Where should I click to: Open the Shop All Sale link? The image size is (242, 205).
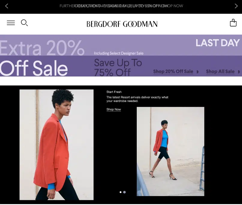[220, 71]
